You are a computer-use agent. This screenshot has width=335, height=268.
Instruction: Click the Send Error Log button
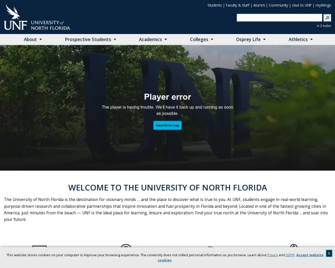[167, 126]
